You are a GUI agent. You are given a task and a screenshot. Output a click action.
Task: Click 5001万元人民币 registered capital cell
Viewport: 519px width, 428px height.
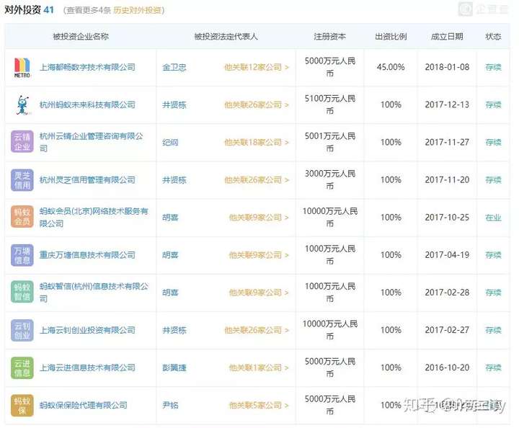click(330, 142)
